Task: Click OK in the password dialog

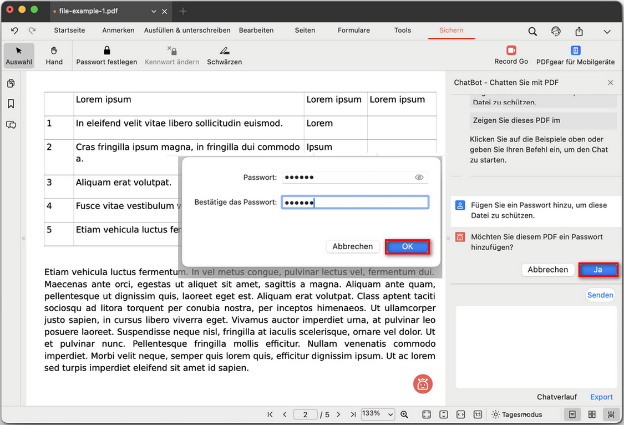Action: point(407,246)
